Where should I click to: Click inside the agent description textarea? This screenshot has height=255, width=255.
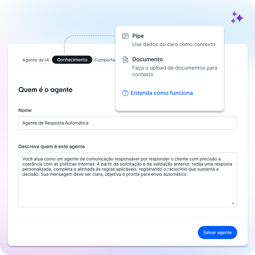click(x=128, y=180)
